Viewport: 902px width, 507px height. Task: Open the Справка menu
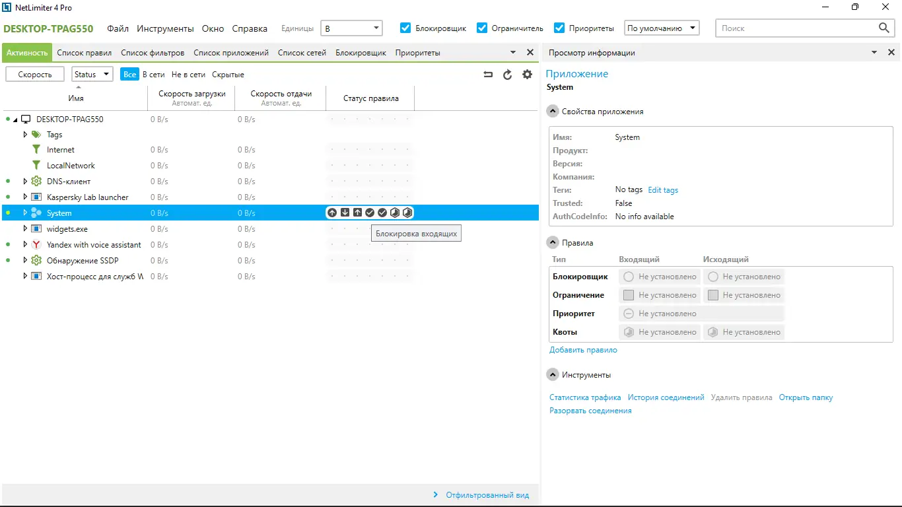pyautogui.click(x=250, y=28)
